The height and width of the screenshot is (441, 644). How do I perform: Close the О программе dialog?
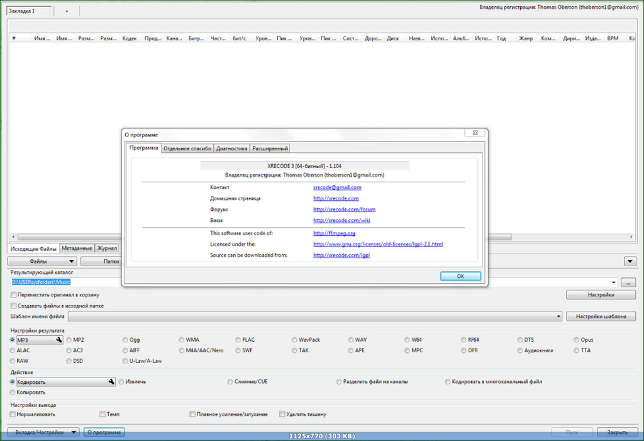475,133
